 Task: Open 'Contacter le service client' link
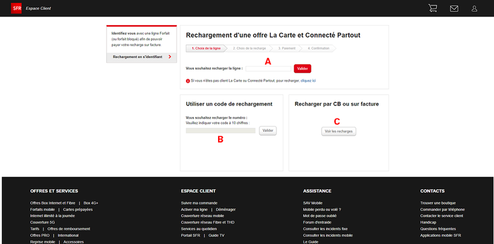(x=442, y=216)
